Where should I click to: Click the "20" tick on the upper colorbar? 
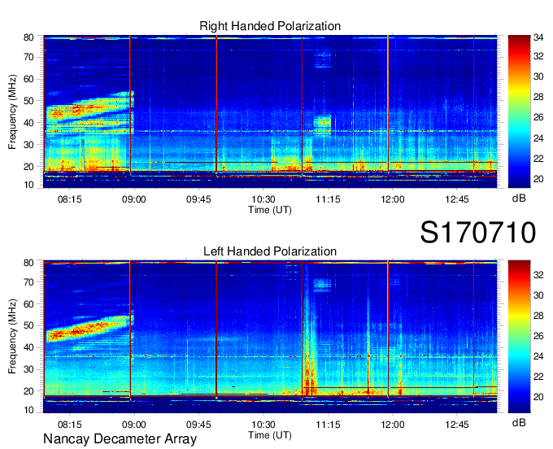[538, 179]
